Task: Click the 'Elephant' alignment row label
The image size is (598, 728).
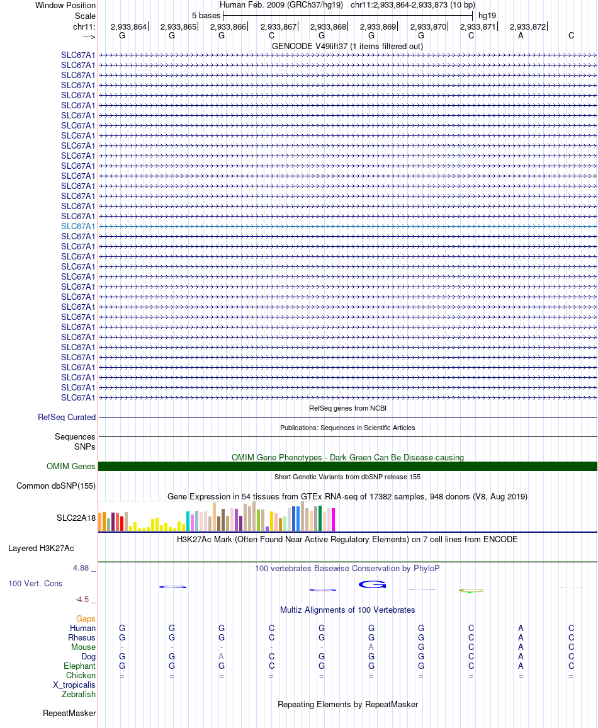Action: pos(79,666)
